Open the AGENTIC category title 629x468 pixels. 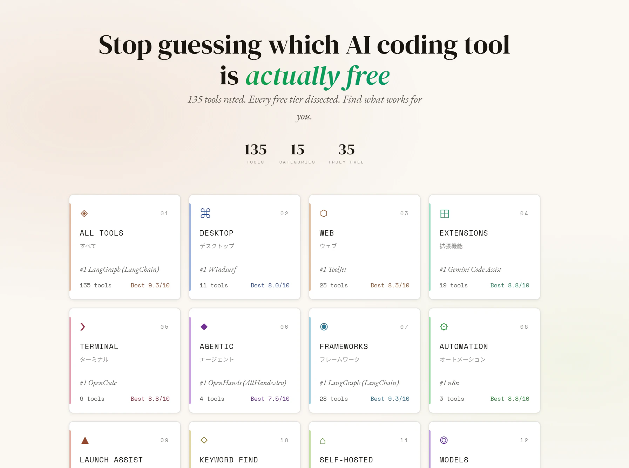[217, 347]
